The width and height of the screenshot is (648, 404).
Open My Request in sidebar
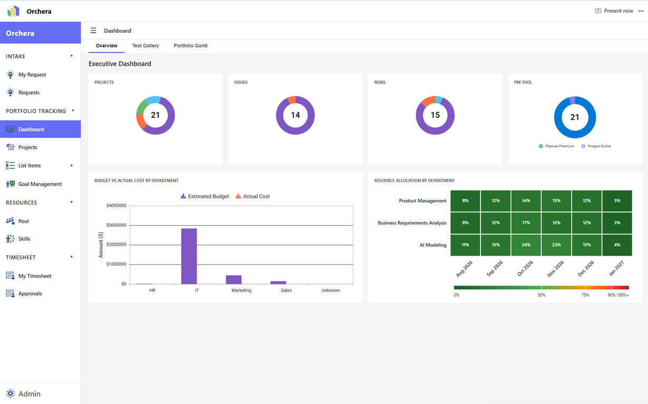coord(32,75)
